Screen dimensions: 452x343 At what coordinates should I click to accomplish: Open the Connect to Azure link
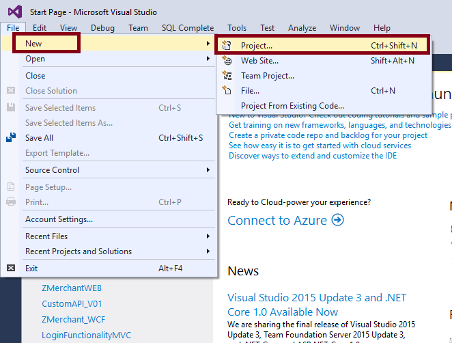279,220
